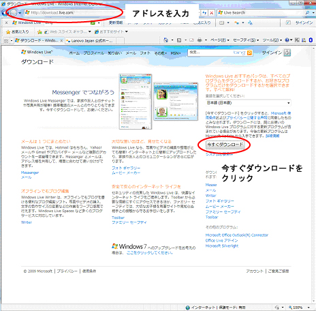Click ムービー メーカー link in right program list
Image resolution: width=316 pixels, height=311 pixels.
click(x=219, y=207)
